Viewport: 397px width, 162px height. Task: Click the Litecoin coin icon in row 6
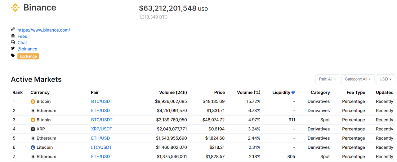(33, 147)
